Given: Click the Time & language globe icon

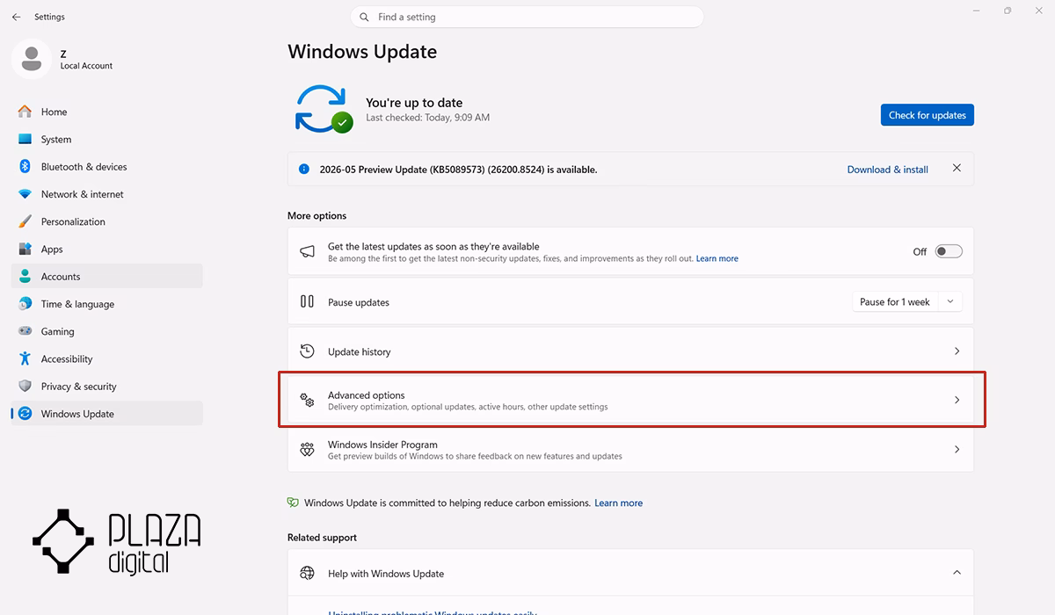Looking at the screenshot, I should pyautogui.click(x=25, y=304).
